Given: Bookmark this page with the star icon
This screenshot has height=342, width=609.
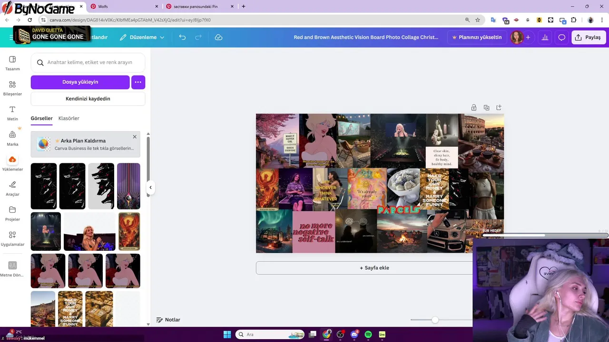Looking at the screenshot, I should tap(478, 20).
